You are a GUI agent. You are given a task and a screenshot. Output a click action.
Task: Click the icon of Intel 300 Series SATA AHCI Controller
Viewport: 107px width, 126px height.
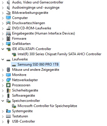[x=14, y=54]
